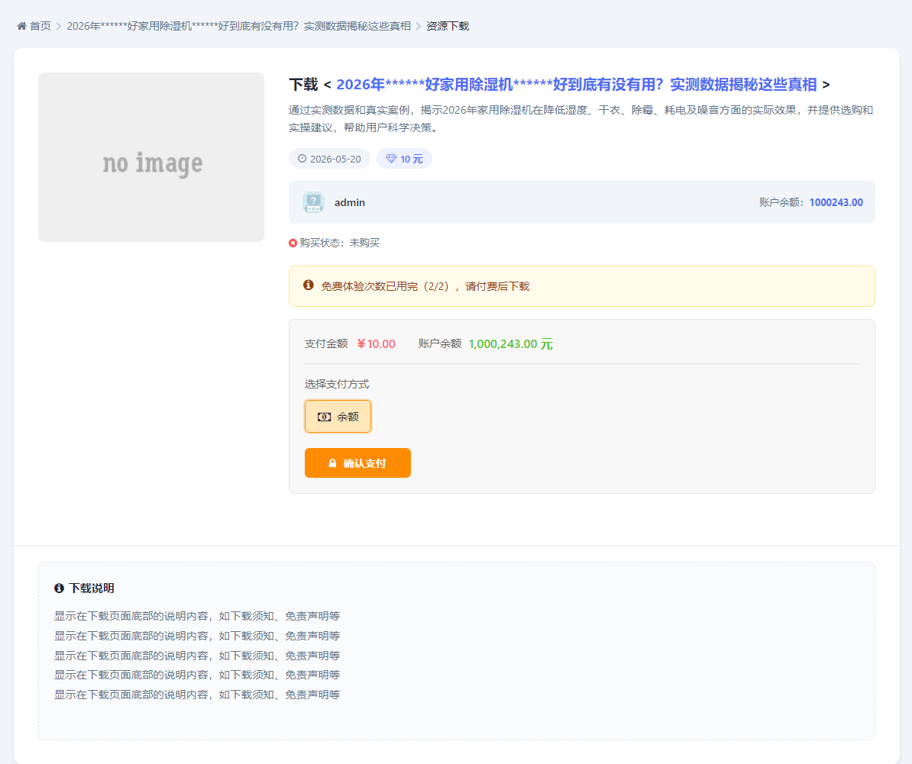Click the red cross purchase status icon
Screen dimensions: 912x764
click(293, 243)
